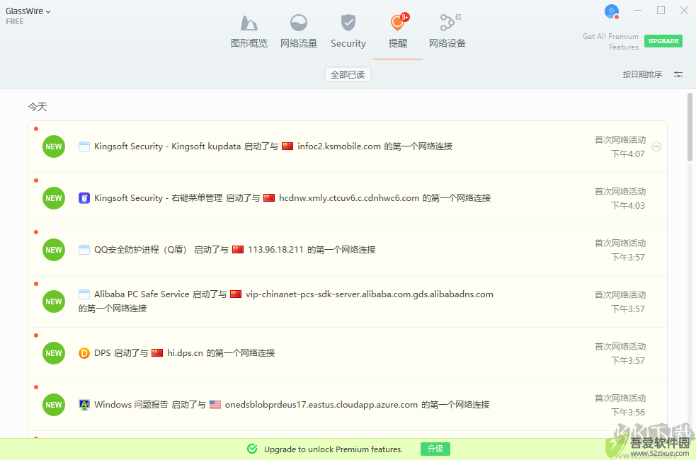
Task: Click host hcdnw.xmly.ctcuv6.c.cdnhwc6.com
Action: coord(349,198)
